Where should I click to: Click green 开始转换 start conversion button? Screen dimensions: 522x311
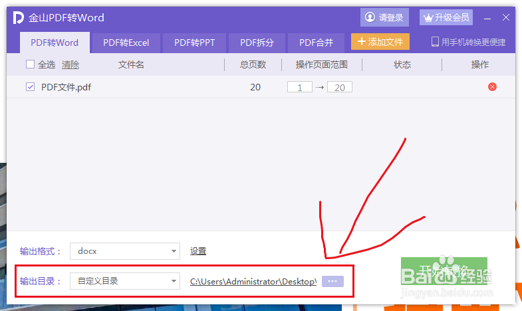(x=444, y=271)
